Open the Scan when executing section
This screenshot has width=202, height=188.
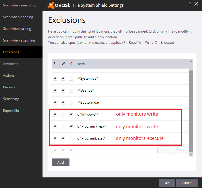coord(19,5)
